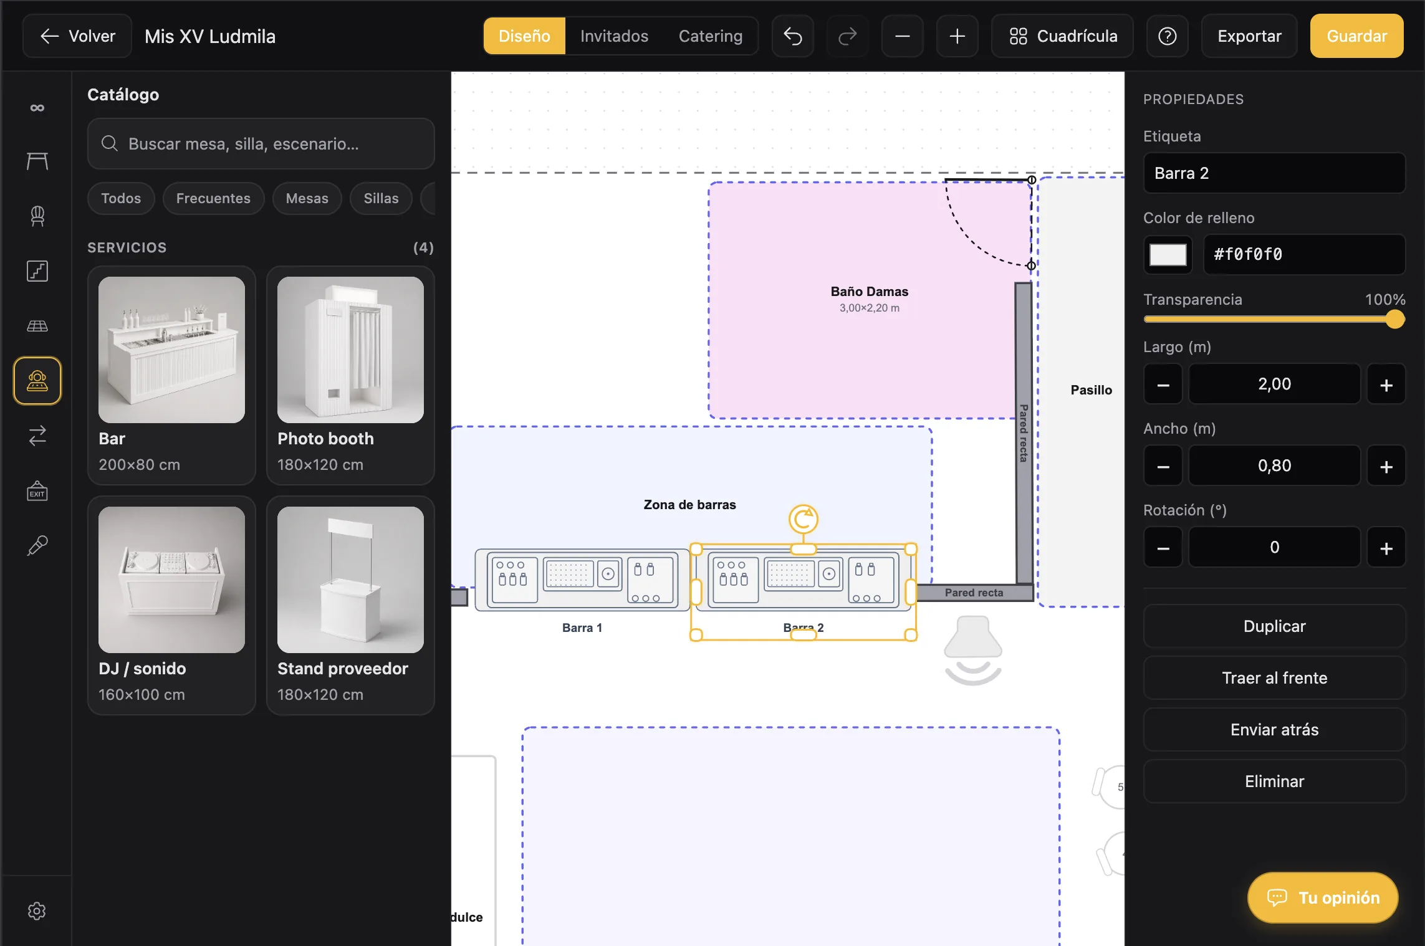Select the EXIT sign category icon
Screen dimensions: 1425x946
pos(37,490)
